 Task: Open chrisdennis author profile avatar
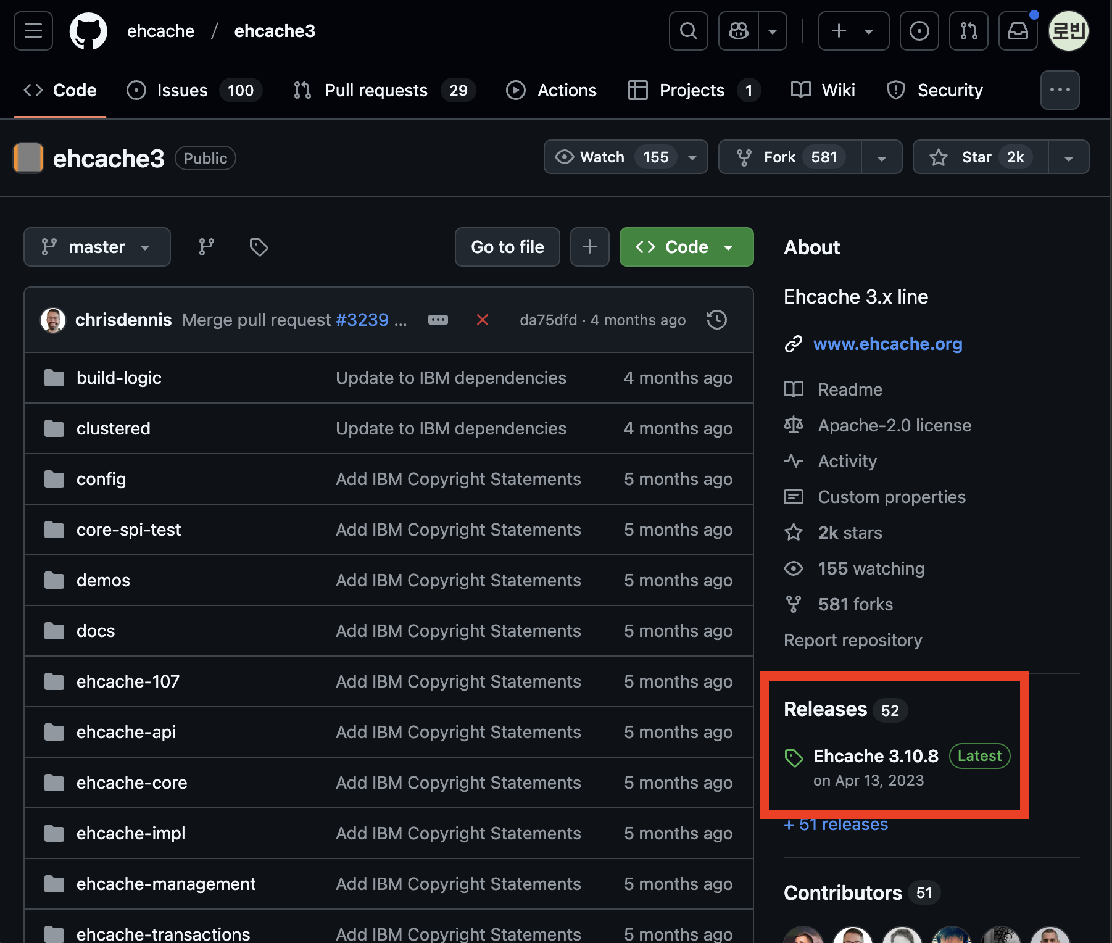[x=53, y=320]
